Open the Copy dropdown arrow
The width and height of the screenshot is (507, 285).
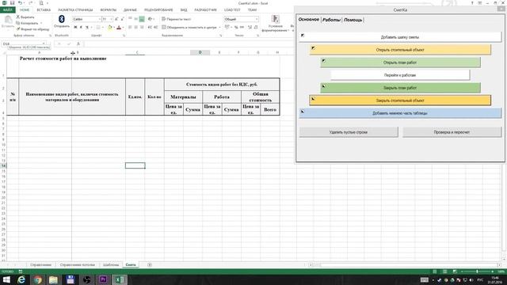[x=41, y=23]
